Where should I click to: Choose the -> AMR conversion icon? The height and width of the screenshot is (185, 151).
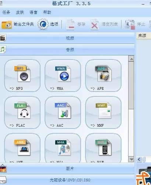[22, 148]
